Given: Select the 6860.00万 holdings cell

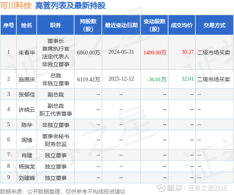Looking at the screenshot, I should coord(89,53).
